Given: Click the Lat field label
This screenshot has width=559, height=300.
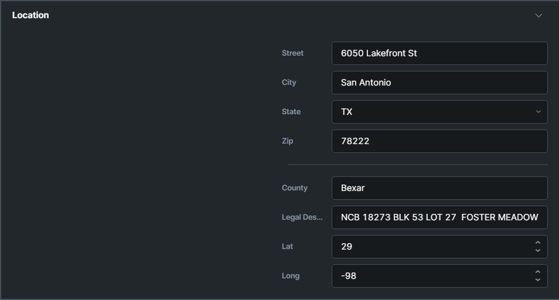Looking at the screenshot, I should pyautogui.click(x=287, y=247).
